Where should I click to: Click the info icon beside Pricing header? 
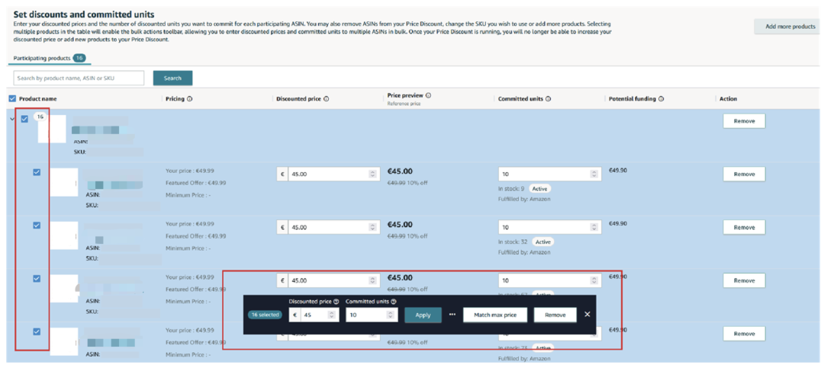tap(190, 99)
